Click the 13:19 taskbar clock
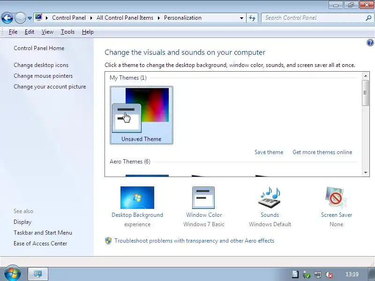This screenshot has width=375, height=281. [x=352, y=274]
